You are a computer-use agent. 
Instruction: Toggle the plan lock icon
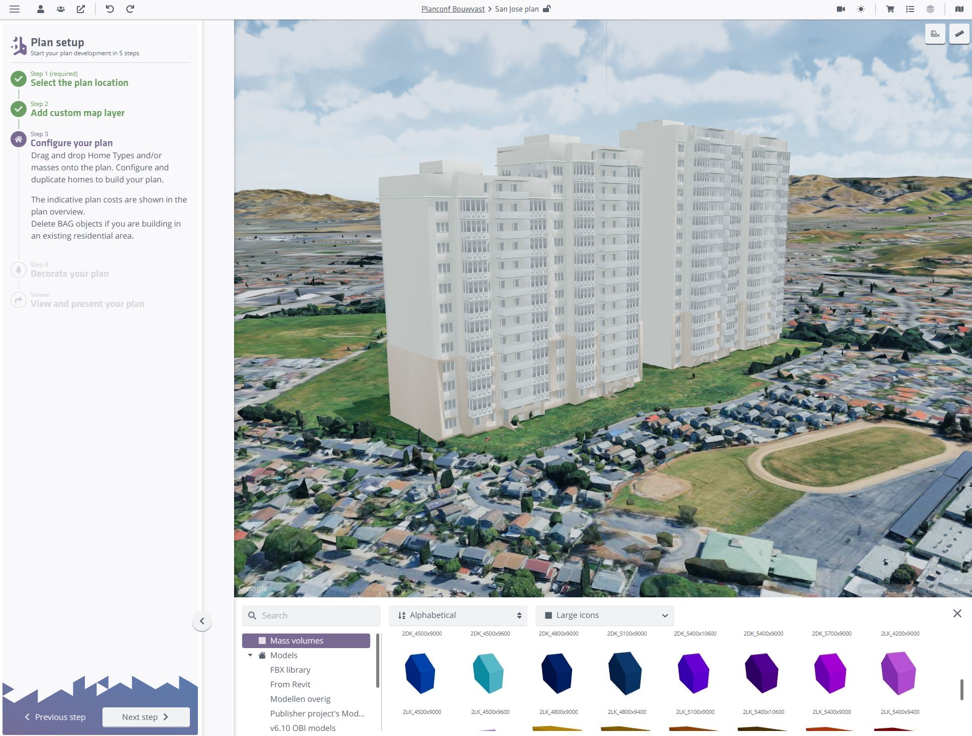pyautogui.click(x=547, y=9)
